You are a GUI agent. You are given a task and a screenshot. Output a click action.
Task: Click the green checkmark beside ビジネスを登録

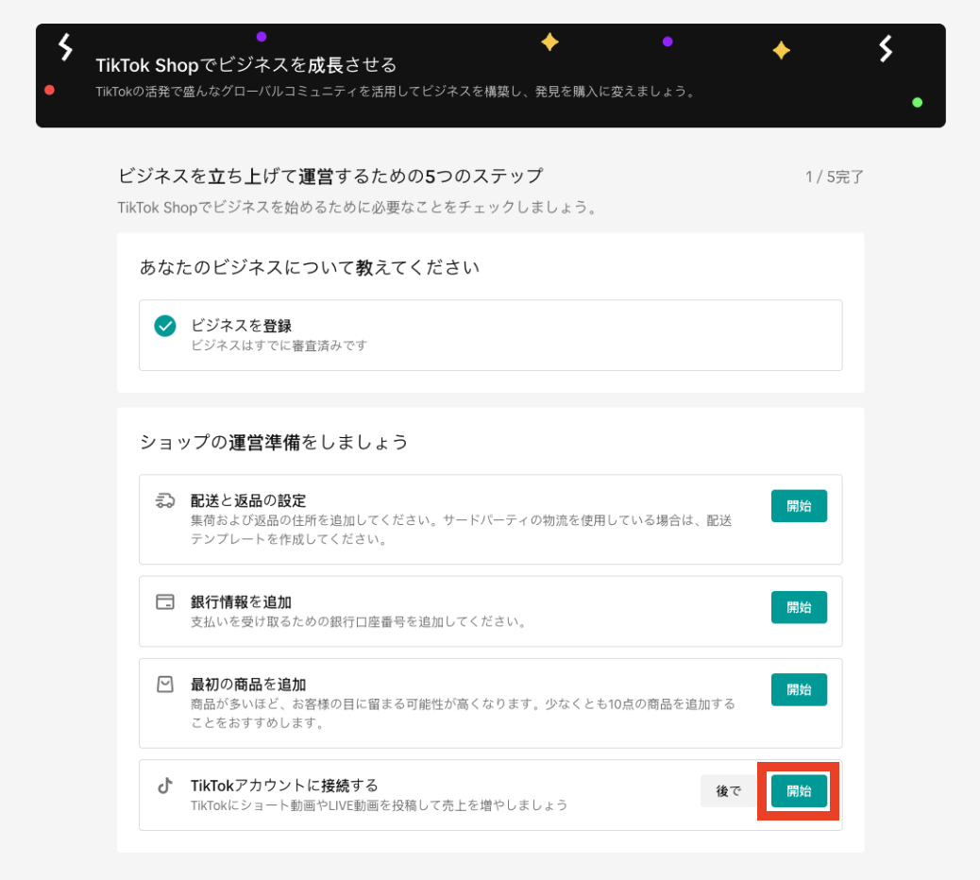[x=165, y=326]
